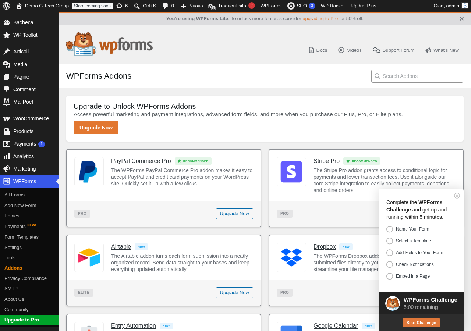Click the WordPress logo in the admin bar
Viewport: 471px width, 331px height.
(x=6, y=6)
